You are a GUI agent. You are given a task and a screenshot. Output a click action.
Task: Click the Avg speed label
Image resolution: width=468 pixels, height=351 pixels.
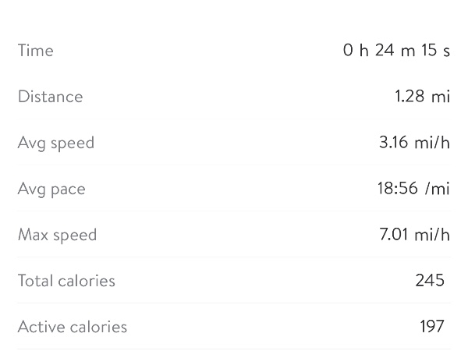click(56, 143)
